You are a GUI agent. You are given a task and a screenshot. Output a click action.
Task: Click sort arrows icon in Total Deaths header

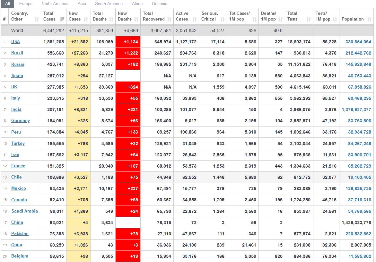111,20
